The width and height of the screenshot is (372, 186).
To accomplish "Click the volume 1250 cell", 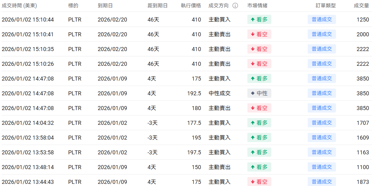I will pos(362,20).
